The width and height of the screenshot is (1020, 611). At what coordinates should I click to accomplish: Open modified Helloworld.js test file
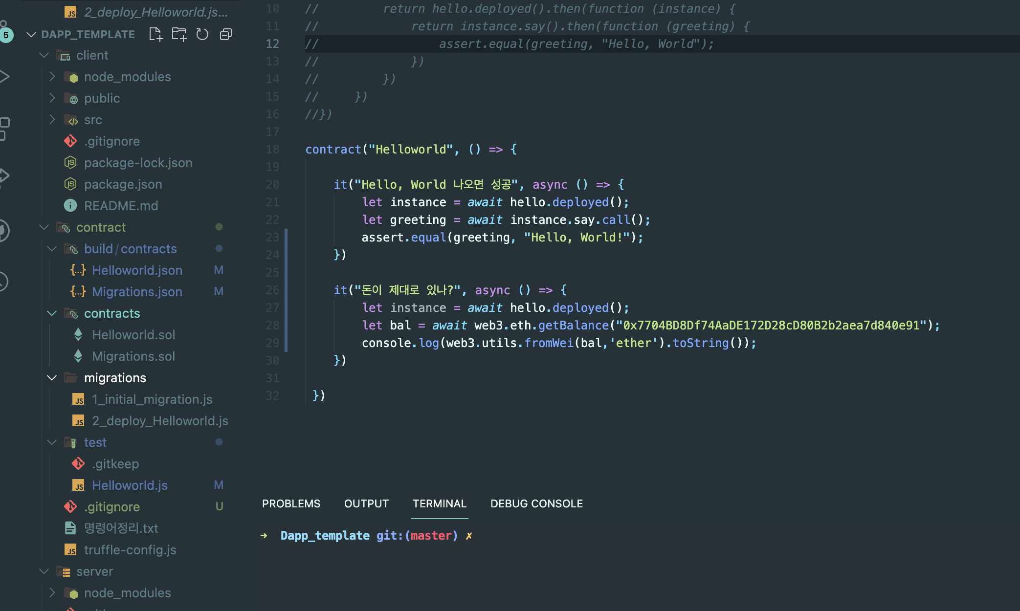click(130, 485)
